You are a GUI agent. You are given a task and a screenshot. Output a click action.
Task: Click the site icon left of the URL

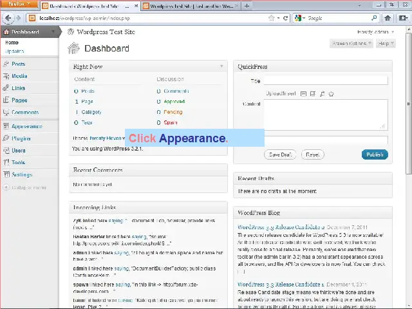32,18
